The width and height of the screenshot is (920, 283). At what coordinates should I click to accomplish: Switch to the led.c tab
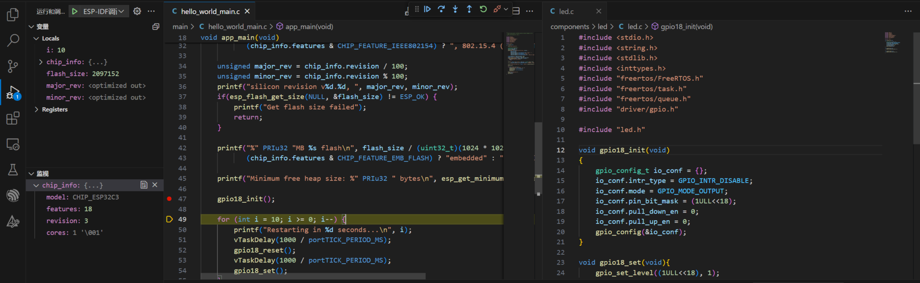click(x=566, y=11)
